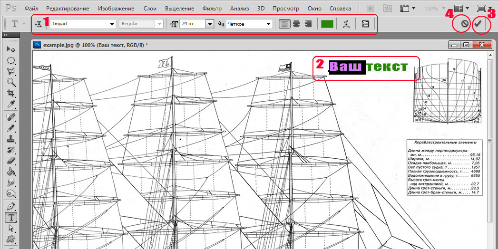Center-align the text
This screenshot has width=498, height=249.
click(x=296, y=24)
